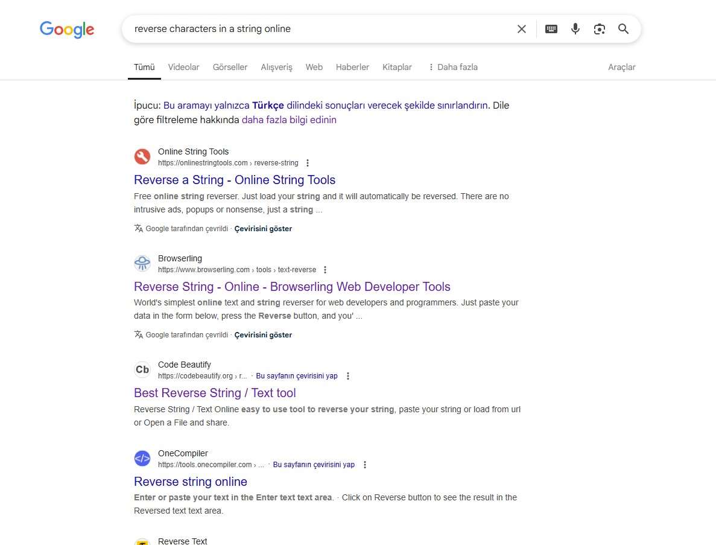
Task: Expand the Daha fazla menu
Action: click(453, 67)
